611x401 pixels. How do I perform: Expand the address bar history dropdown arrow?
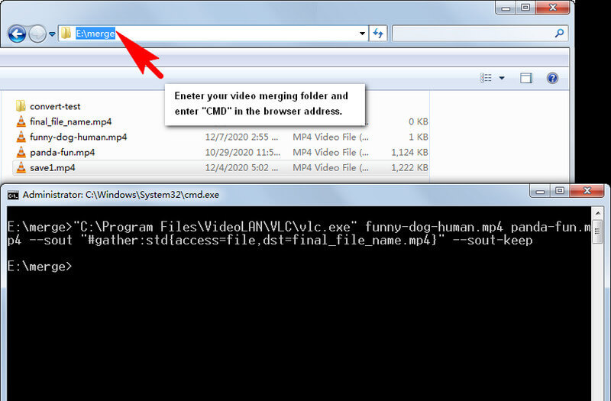click(362, 34)
